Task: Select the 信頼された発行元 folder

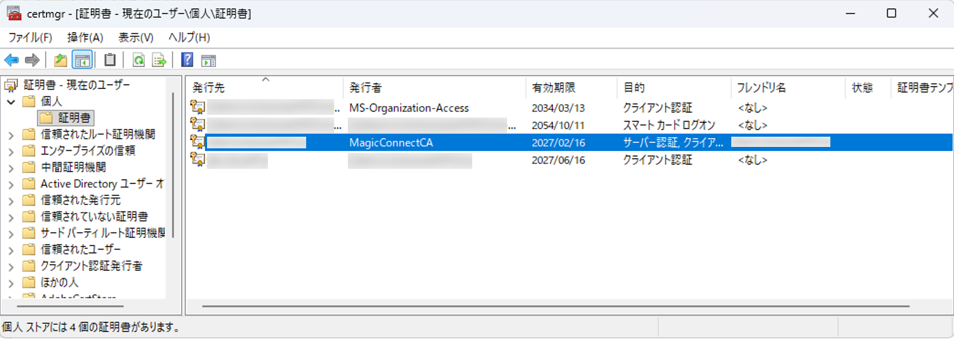Action: pyautogui.click(x=81, y=200)
